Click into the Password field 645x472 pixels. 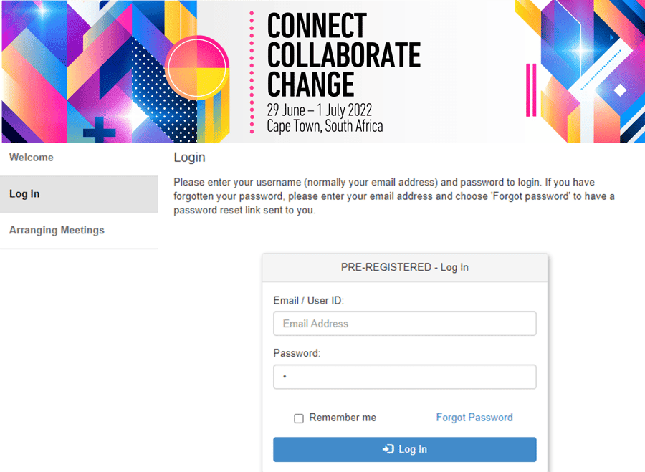[x=405, y=377]
